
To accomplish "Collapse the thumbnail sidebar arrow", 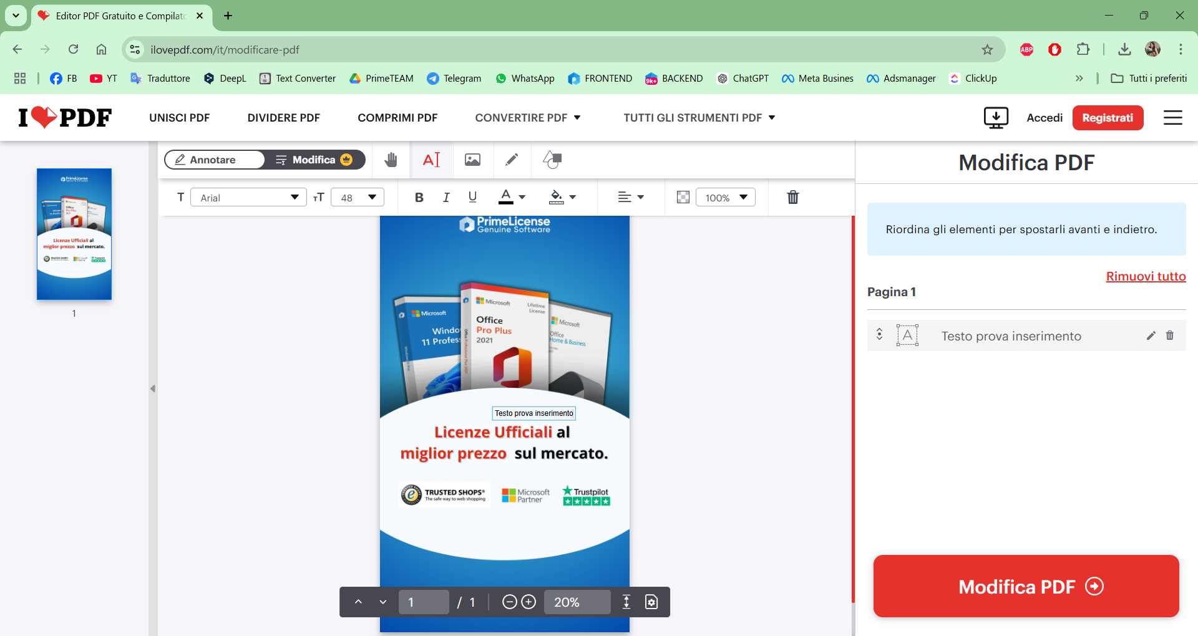I will click(x=153, y=388).
